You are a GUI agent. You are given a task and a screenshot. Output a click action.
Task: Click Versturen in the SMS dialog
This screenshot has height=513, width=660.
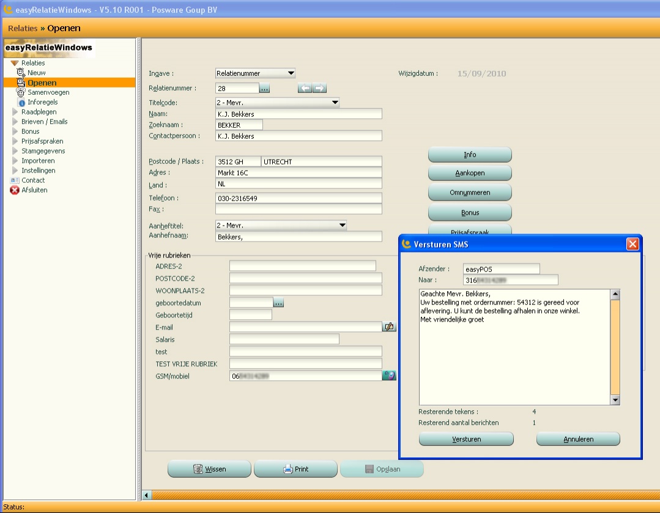click(466, 439)
